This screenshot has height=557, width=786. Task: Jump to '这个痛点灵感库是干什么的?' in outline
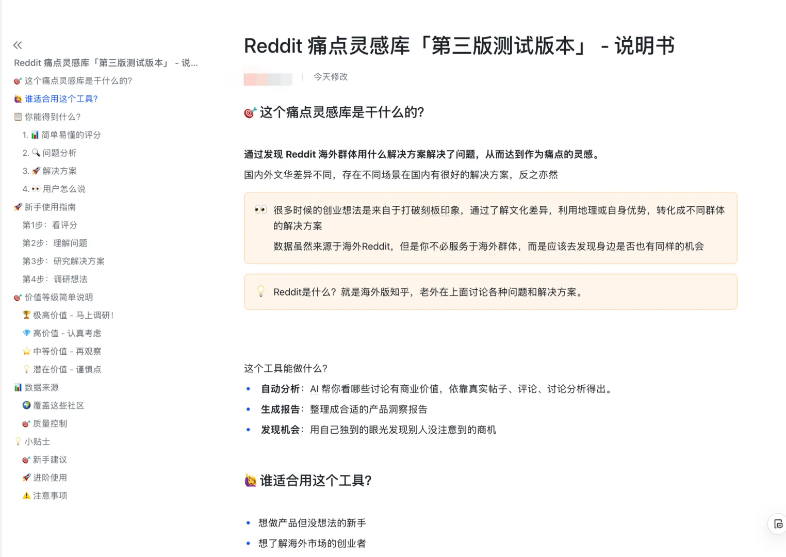pyautogui.click(x=73, y=81)
